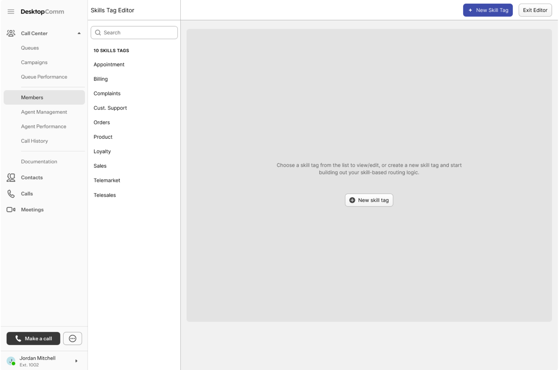Select the Billing skill tag

tap(100, 79)
